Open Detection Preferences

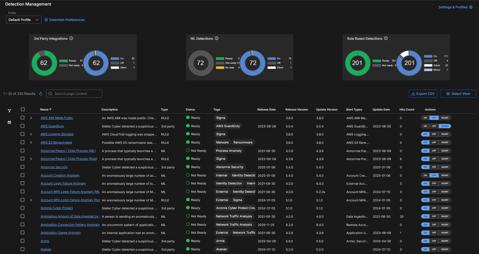click(65, 20)
